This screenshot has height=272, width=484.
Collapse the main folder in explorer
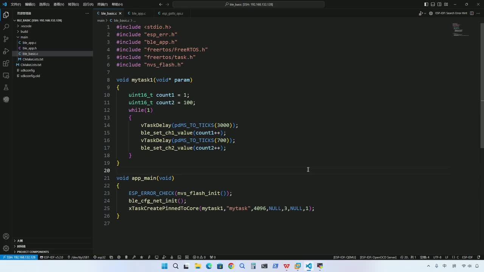pos(24,37)
